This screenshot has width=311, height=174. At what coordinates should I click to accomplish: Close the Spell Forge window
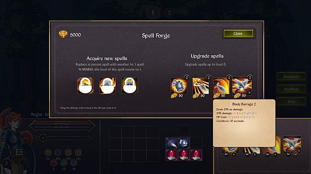coord(238,34)
